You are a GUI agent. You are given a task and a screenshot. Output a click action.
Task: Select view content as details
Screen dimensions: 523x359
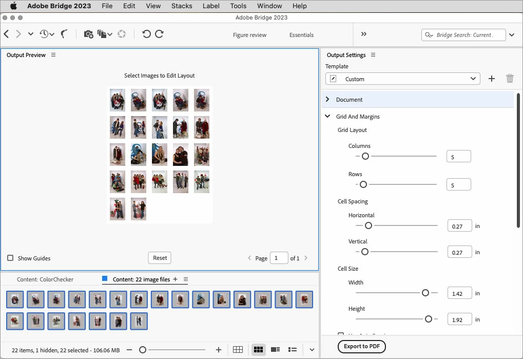point(276,350)
